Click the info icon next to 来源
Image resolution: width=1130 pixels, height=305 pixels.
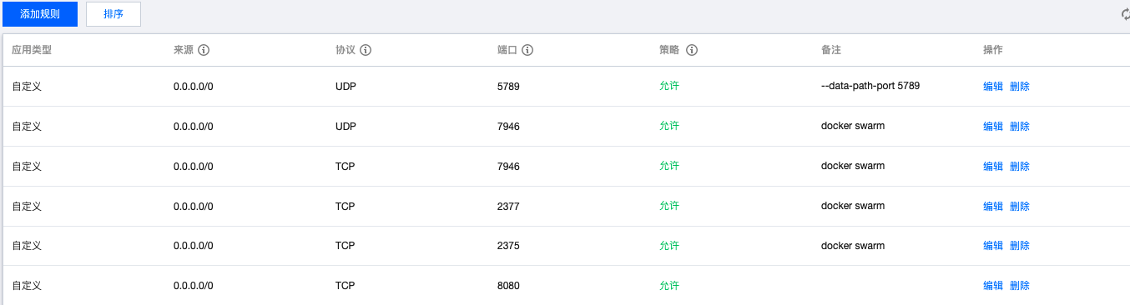pos(203,50)
